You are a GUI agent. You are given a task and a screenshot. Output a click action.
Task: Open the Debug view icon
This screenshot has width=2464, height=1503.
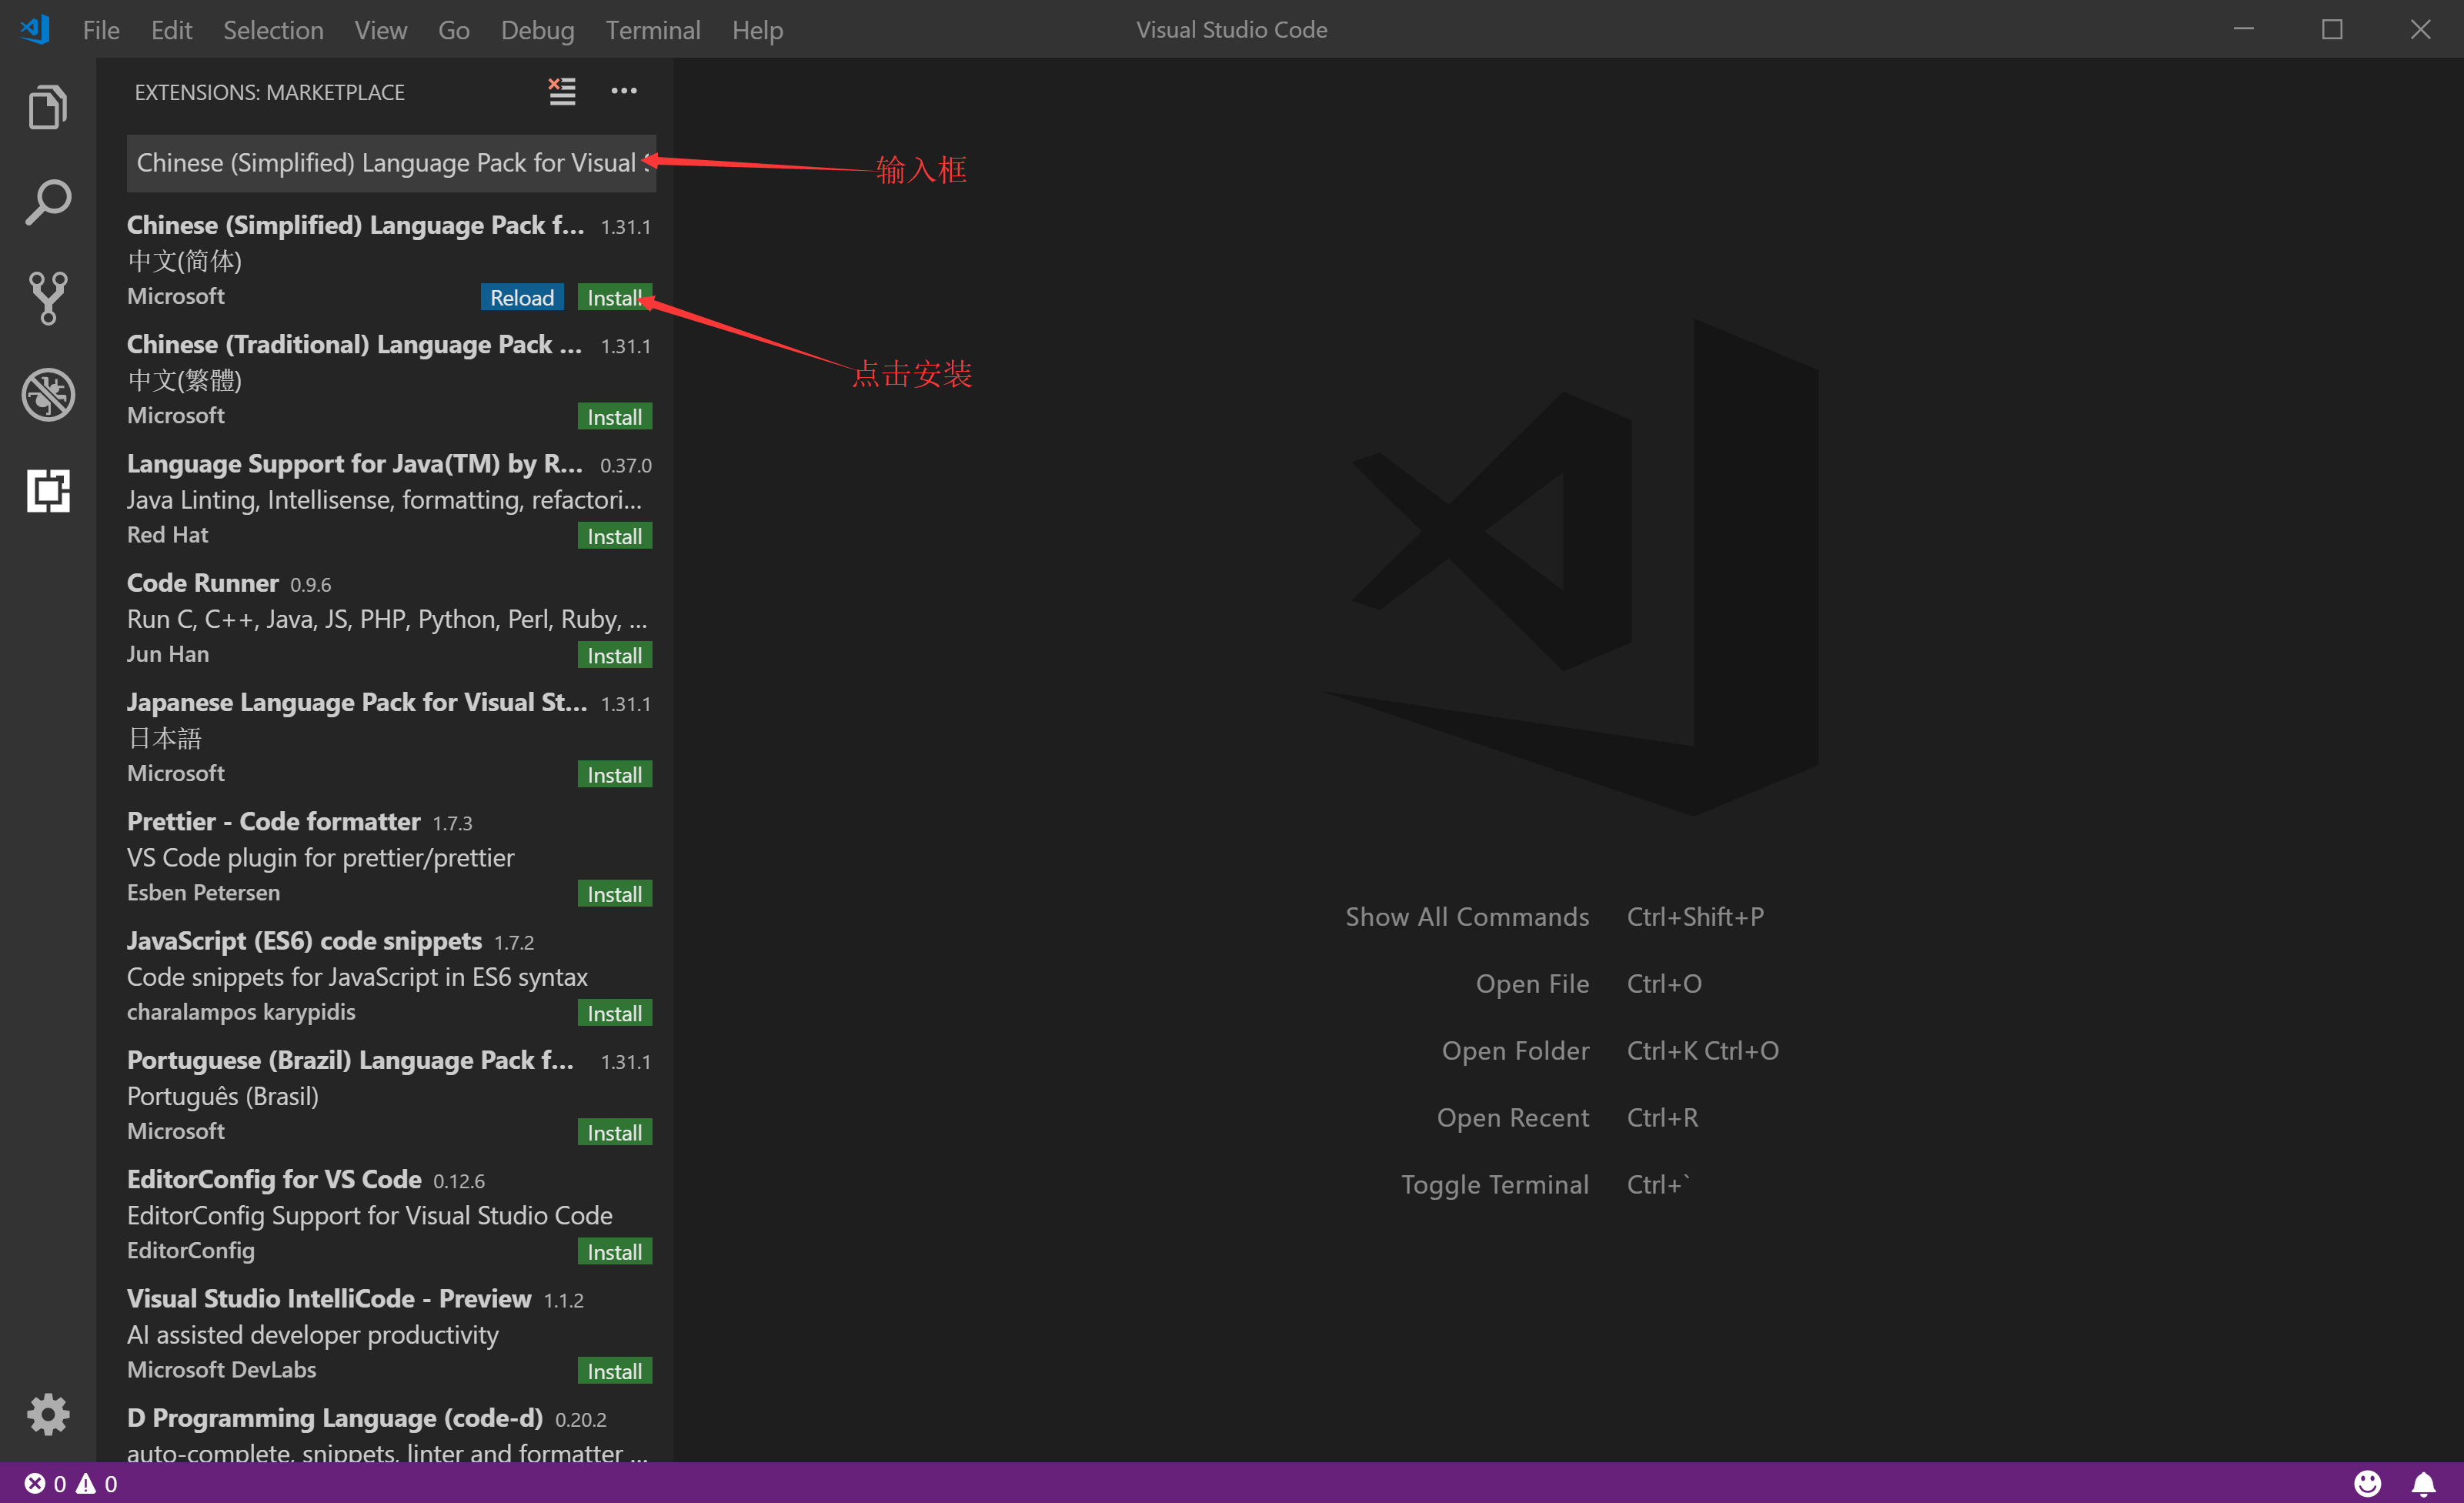[x=48, y=394]
